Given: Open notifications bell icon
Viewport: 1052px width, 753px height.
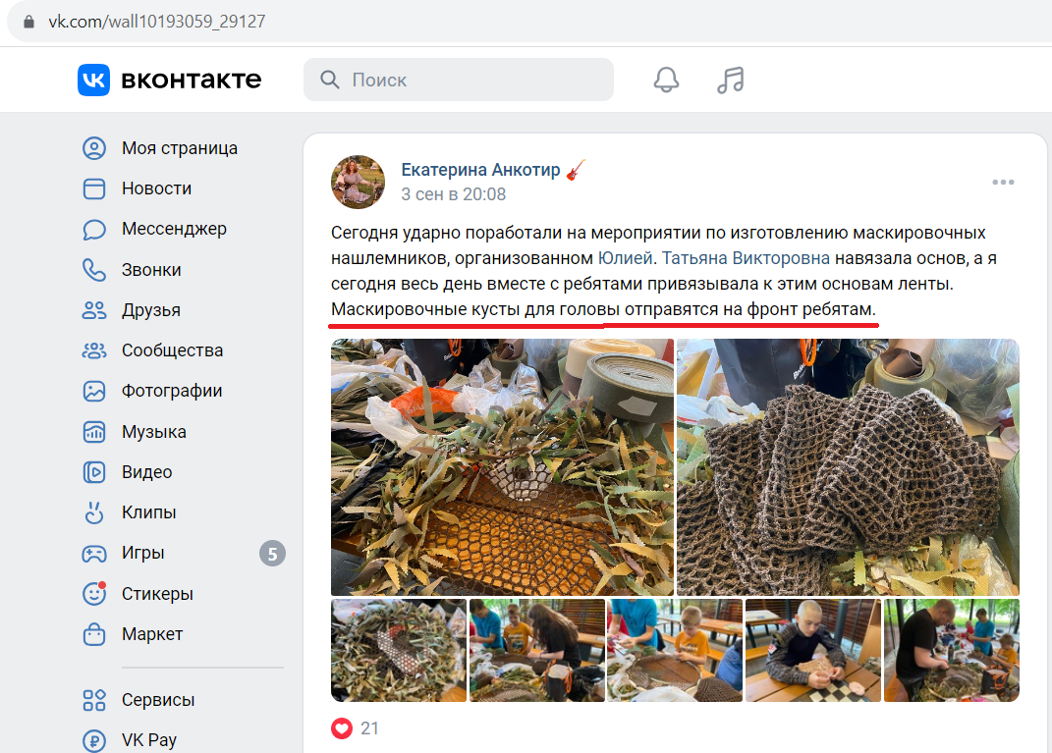Looking at the screenshot, I should 666,80.
